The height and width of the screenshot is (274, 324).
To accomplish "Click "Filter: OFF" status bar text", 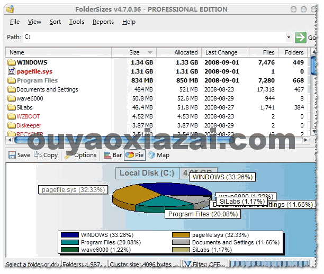I will tap(206, 264).
